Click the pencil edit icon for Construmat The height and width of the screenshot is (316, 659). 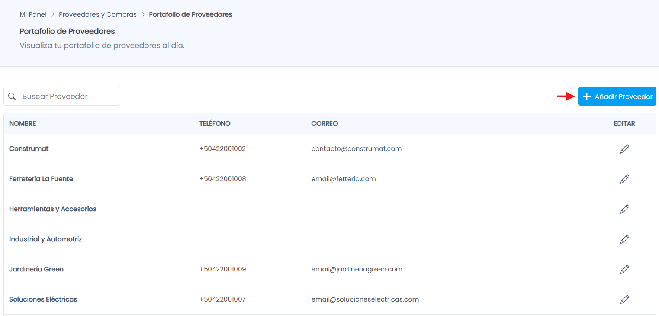coord(624,149)
